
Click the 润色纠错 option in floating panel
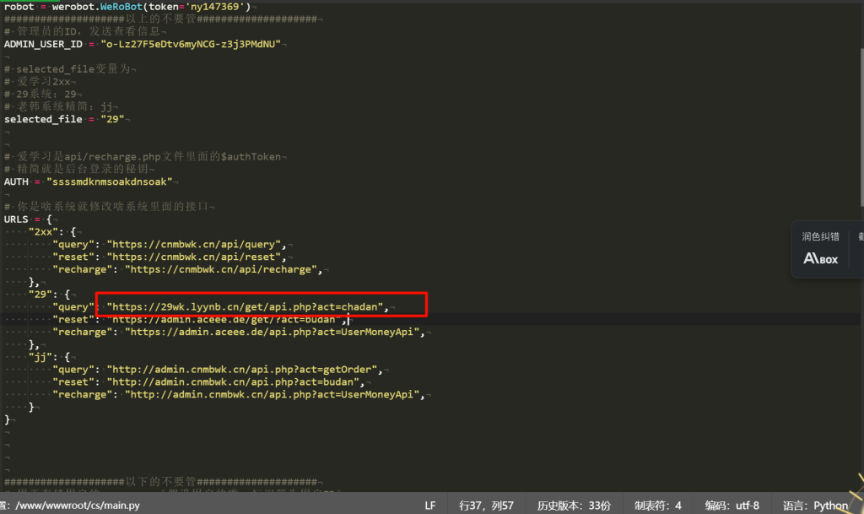click(820, 236)
